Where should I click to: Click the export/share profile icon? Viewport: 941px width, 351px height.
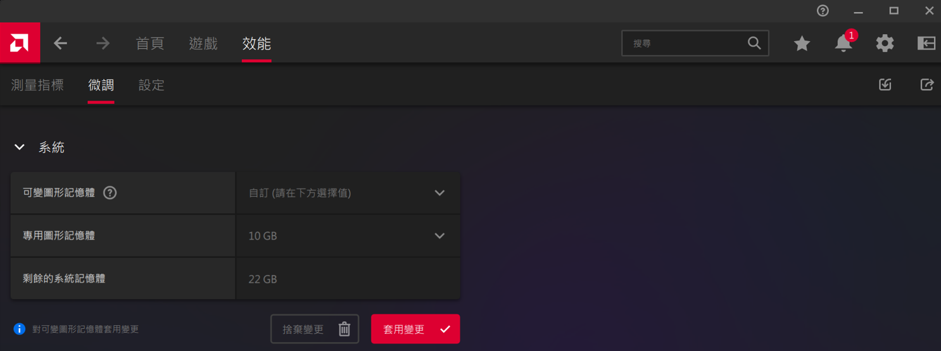(x=927, y=84)
